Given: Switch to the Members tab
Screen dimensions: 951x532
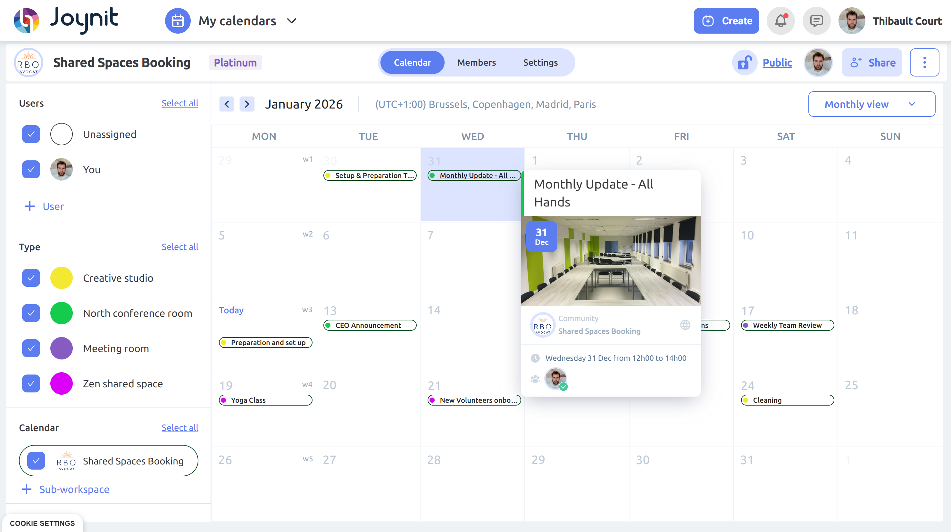Looking at the screenshot, I should click(476, 62).
